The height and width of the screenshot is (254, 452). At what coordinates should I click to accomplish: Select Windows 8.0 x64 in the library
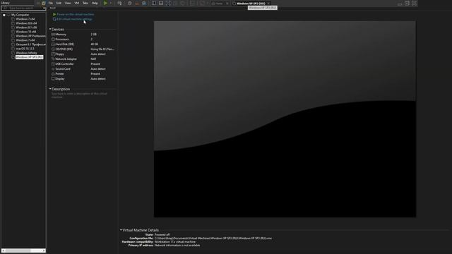[26, 23]
